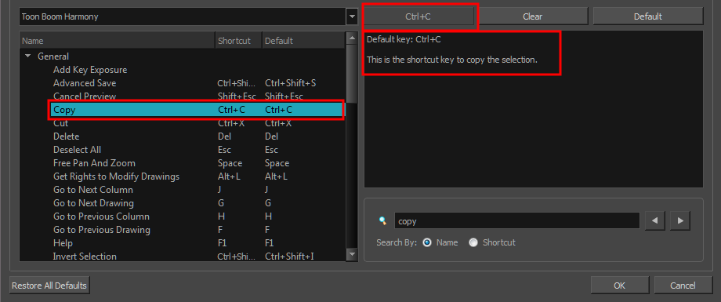Viewport: 721px width, 302px height.
Task: Click the OK button
Action: click(x=619, y=286)
